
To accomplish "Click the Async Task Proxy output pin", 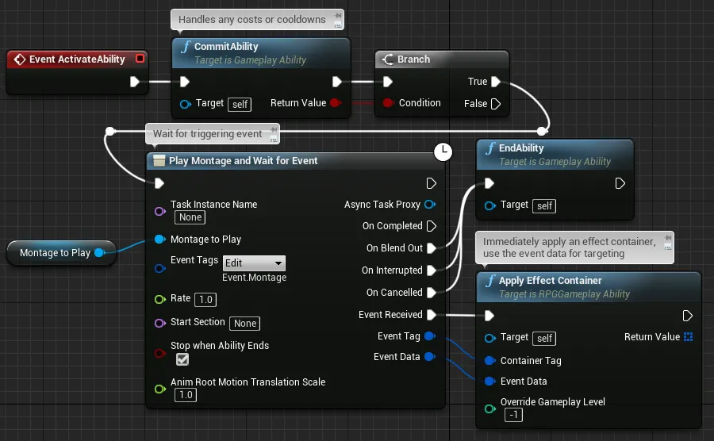I will [429, 205].
